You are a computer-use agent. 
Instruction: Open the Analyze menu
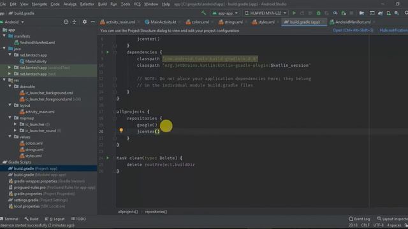(69, 4)
